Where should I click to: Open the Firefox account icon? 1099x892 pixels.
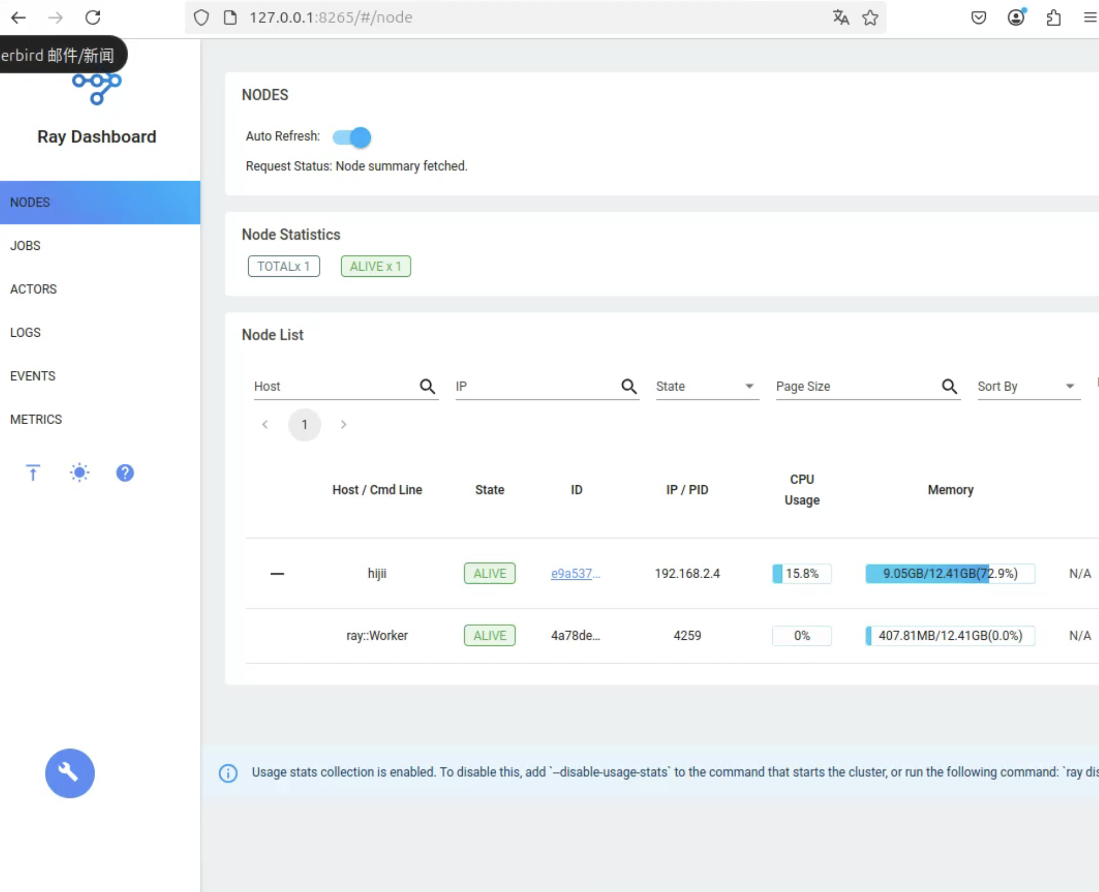1016,17
